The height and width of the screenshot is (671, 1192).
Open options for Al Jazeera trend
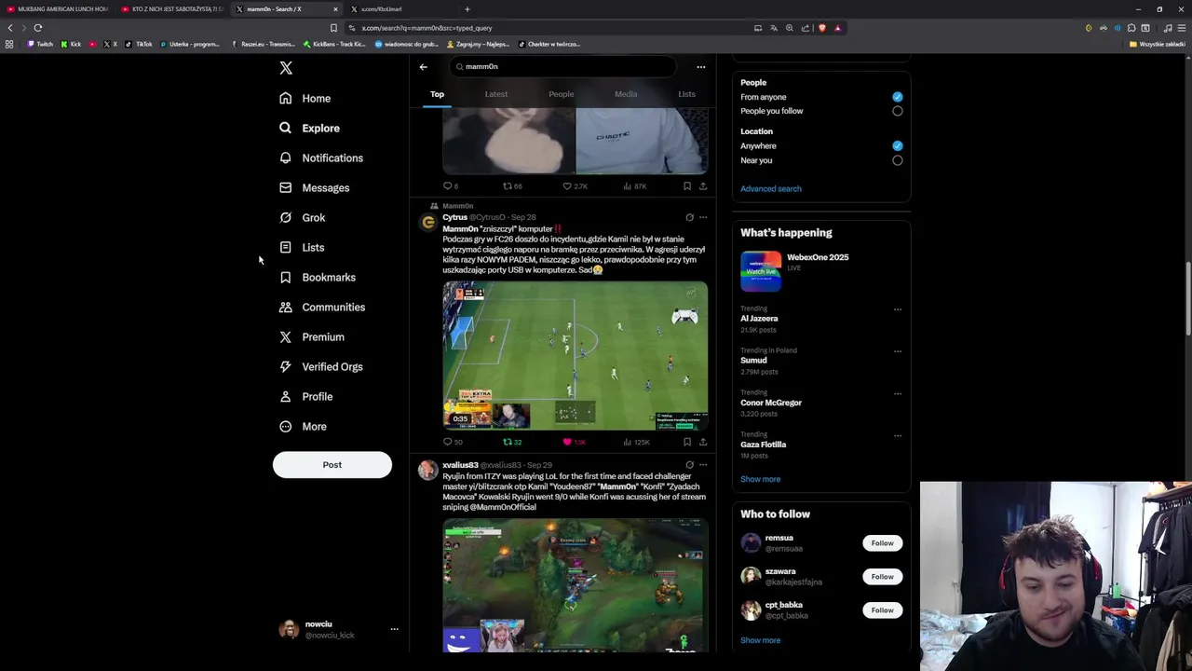pos(898,309)
